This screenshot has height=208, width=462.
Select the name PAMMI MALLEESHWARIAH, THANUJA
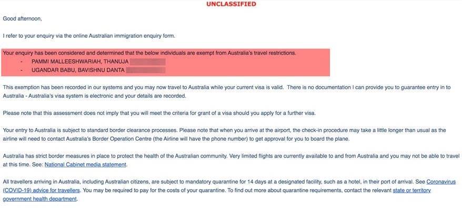pos(79,62)
